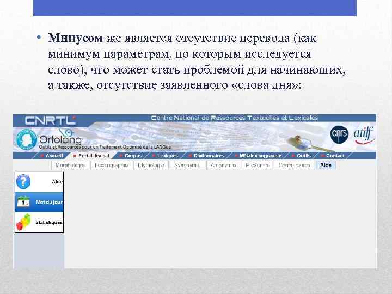The image size is (392, 294).
Task: Switch to the Lexicographie tab
Action: point(111,166)
